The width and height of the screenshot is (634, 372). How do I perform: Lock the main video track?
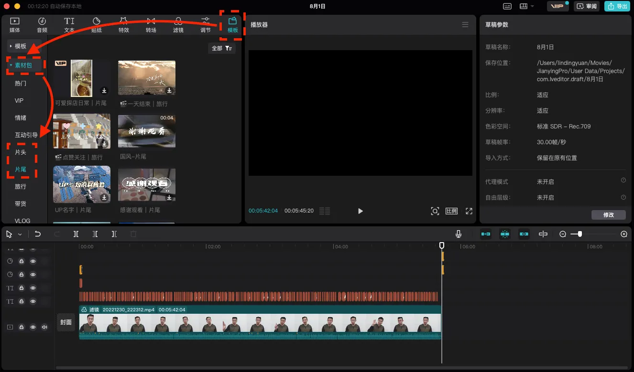pos(22,327)
